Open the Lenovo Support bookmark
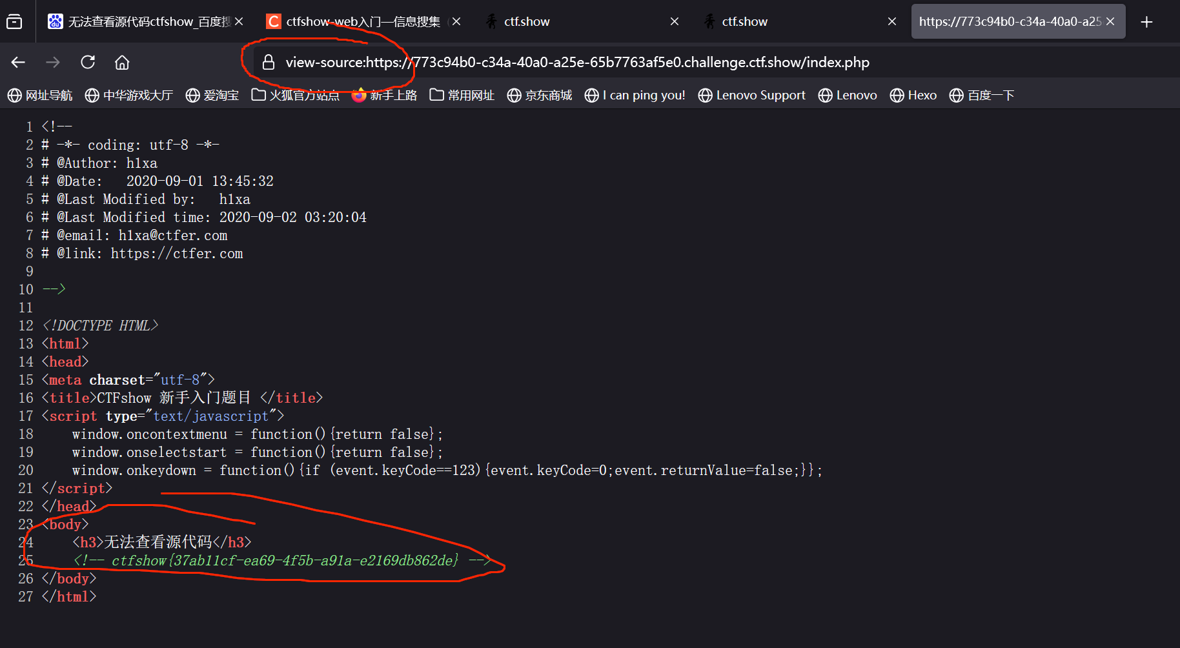This screenshot has height=648, width=1180. (752, 96)
